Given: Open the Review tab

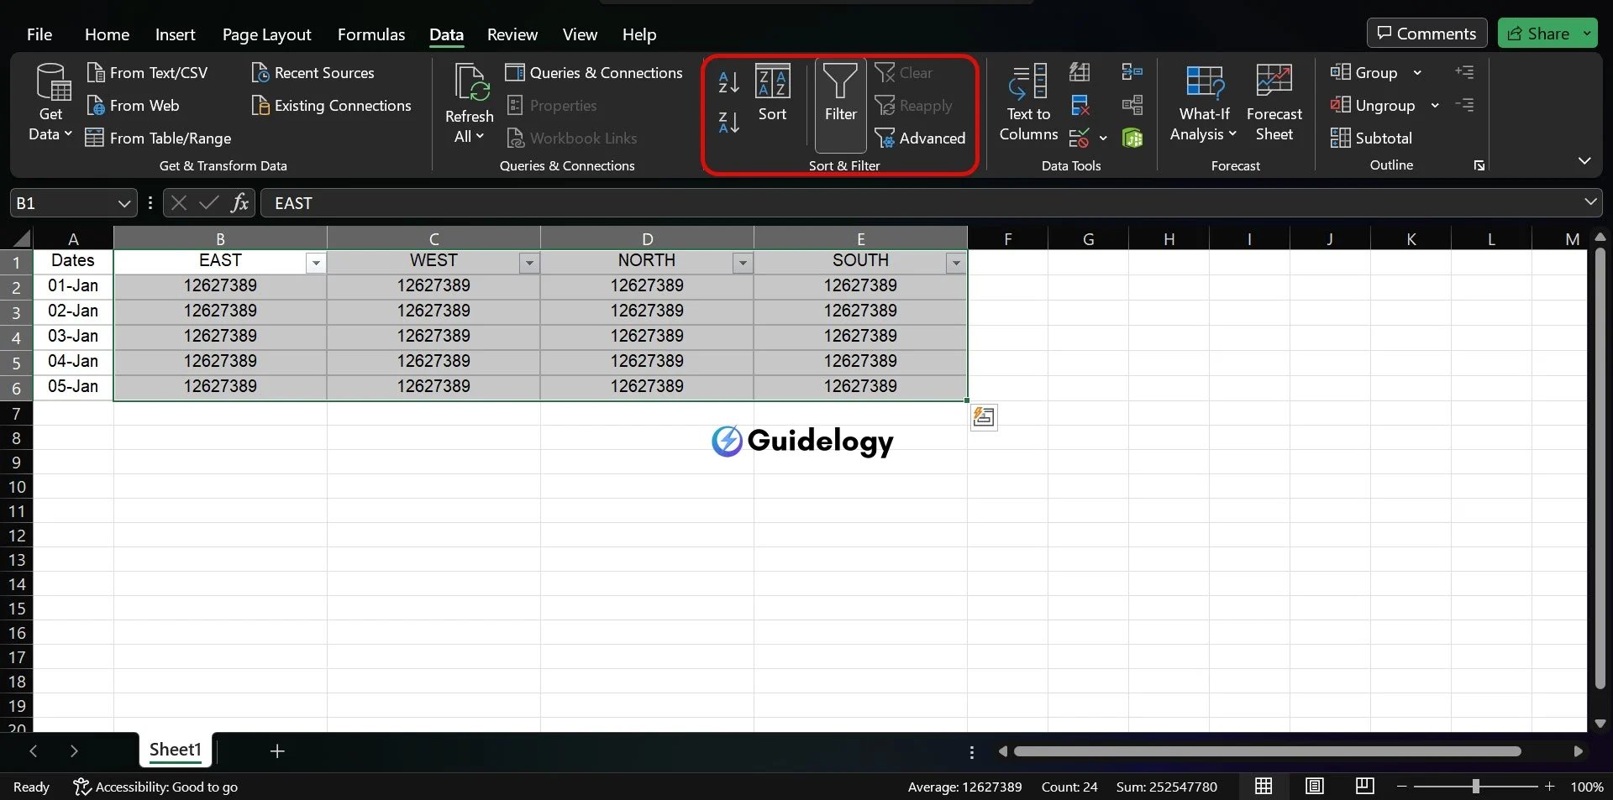Looking at the screenshot, I should click(x=512, y=34).
